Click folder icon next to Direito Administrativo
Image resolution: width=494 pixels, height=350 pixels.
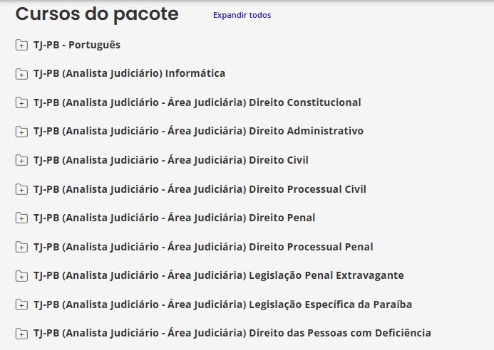pyautogui.click(x=21, y=132)
